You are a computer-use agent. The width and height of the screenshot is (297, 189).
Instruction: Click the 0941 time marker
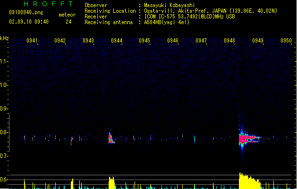[32, 41]
